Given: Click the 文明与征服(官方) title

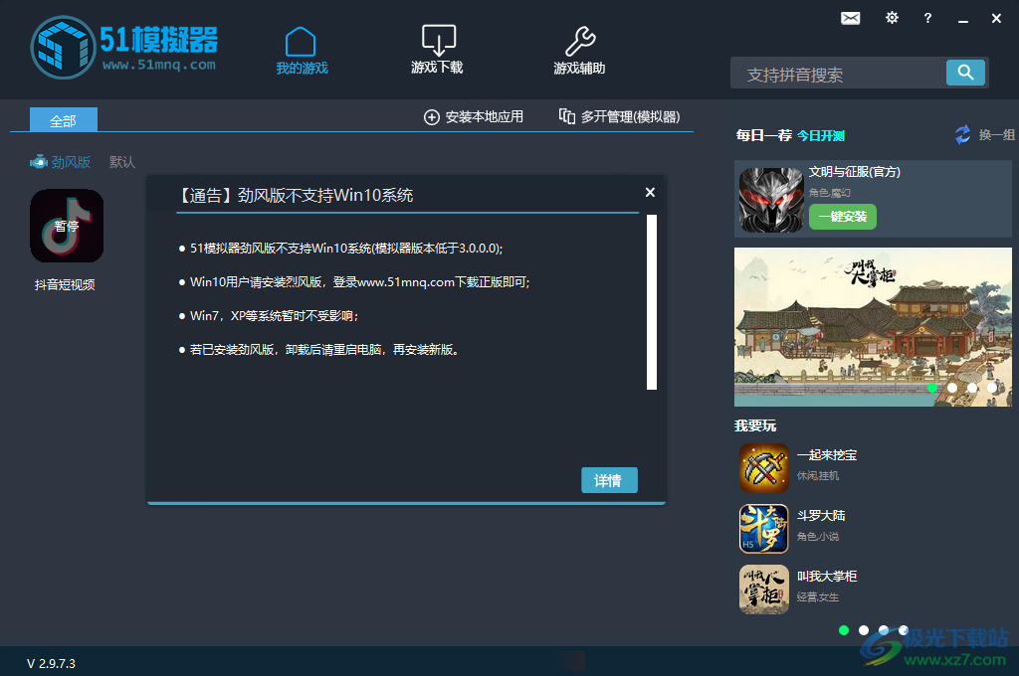Looking at the screenshot, I should coord(854,172).
